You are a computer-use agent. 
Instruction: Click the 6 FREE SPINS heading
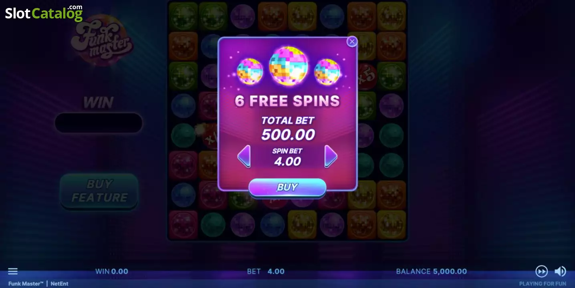point(287,101)
